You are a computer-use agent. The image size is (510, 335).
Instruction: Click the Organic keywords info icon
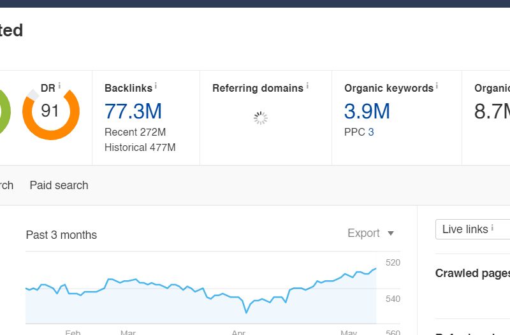point(437,85)
